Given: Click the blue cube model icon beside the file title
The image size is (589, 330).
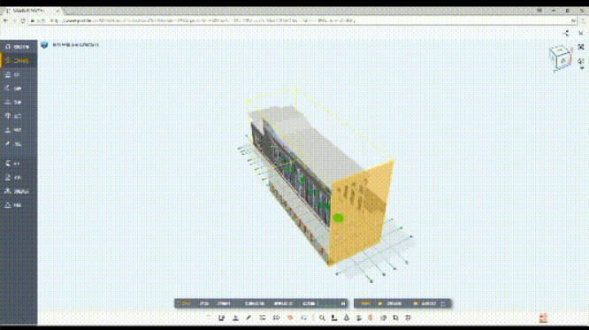Looking at the screenshot, I should (x=44, y=45).
